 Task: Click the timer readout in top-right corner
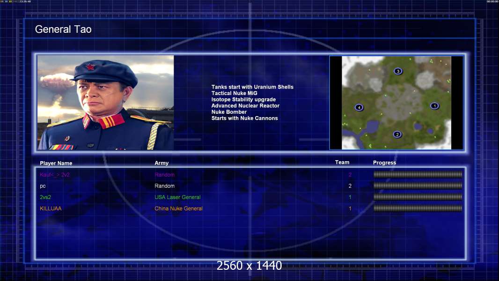(492, 1)
